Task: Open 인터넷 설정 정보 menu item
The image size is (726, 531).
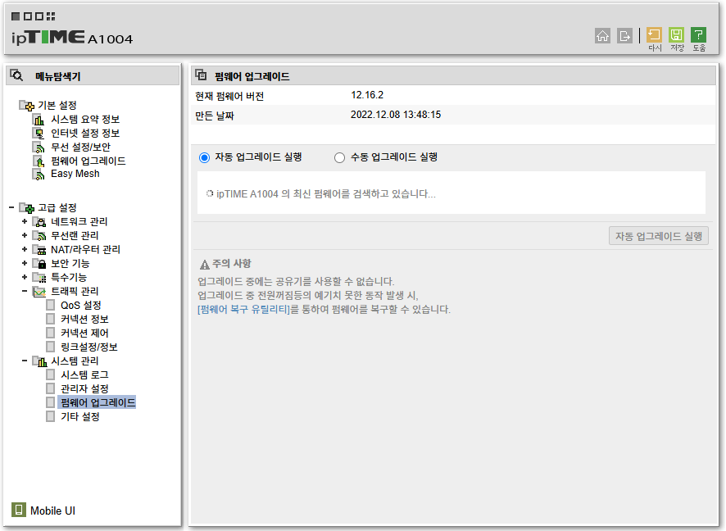Action: coord(85,134)
